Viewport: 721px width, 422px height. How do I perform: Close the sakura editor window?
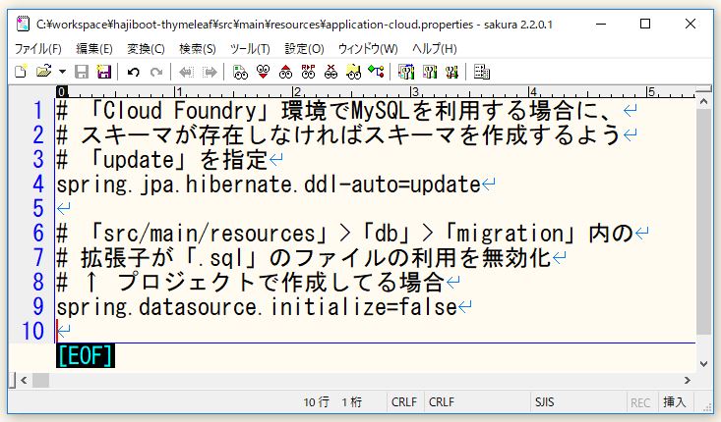click(x=691, y=24)
